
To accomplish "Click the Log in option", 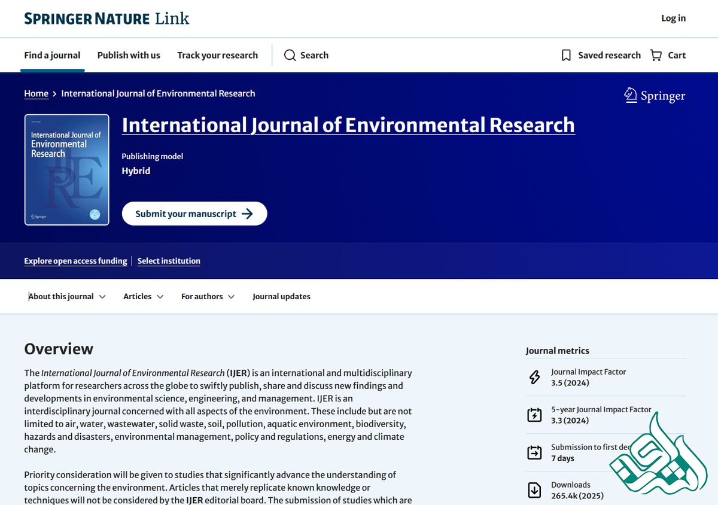I will [673, 18].
